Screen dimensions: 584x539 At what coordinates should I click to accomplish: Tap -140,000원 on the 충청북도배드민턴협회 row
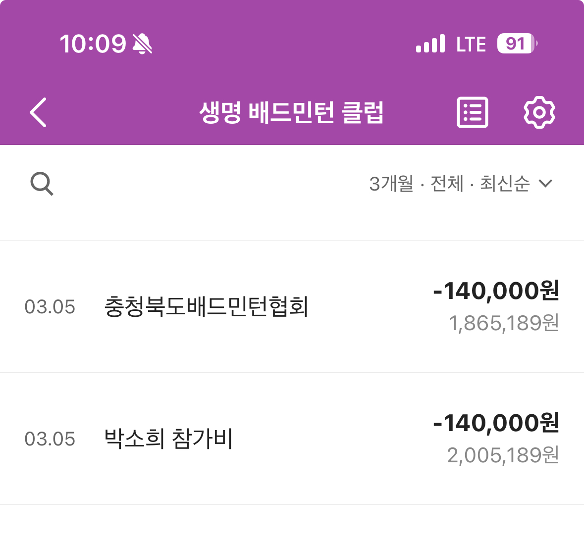[x=496, y=291]
